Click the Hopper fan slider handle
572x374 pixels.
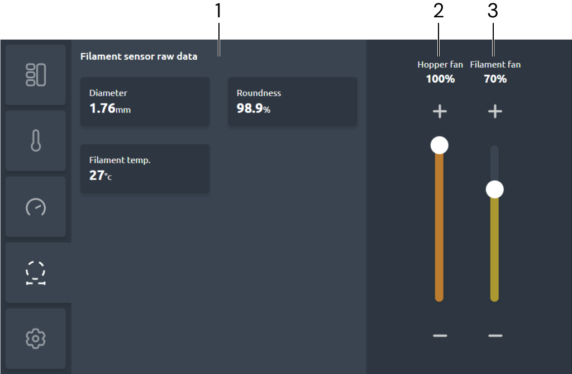coord(440,145)
